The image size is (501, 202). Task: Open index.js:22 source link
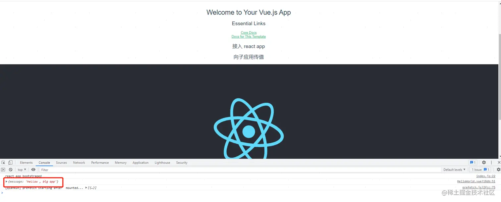point(486,176)
